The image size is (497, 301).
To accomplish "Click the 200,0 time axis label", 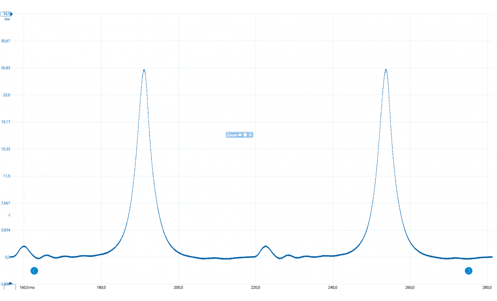I will tap(178, 288).
